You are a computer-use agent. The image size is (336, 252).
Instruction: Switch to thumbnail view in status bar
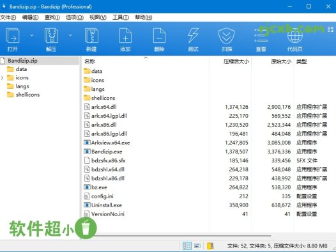(x=197, y=246)
